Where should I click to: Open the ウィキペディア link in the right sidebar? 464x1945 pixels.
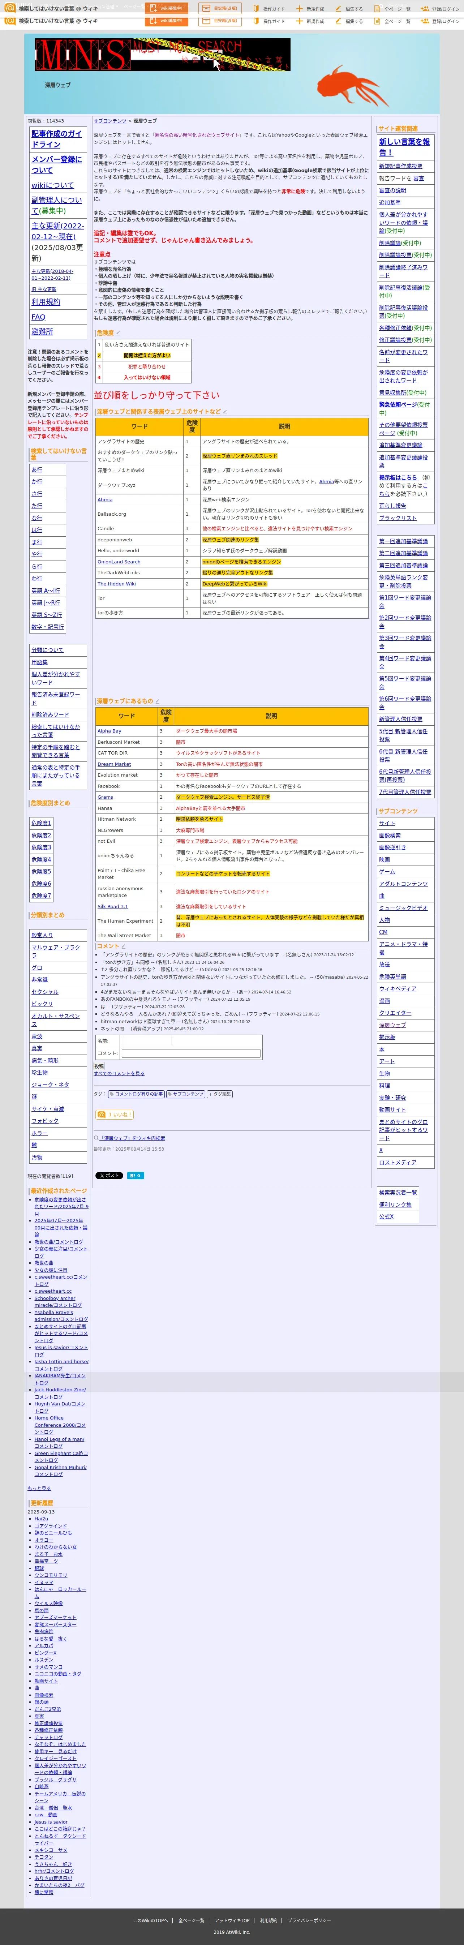pyautogui.click(x=398, y=988)
